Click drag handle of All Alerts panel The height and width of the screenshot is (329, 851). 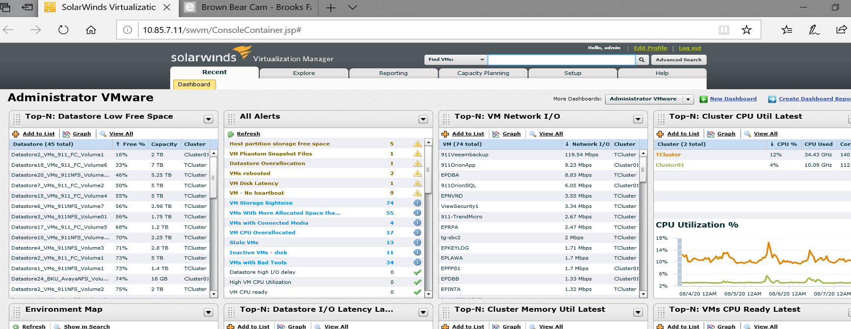coord(232,119)
